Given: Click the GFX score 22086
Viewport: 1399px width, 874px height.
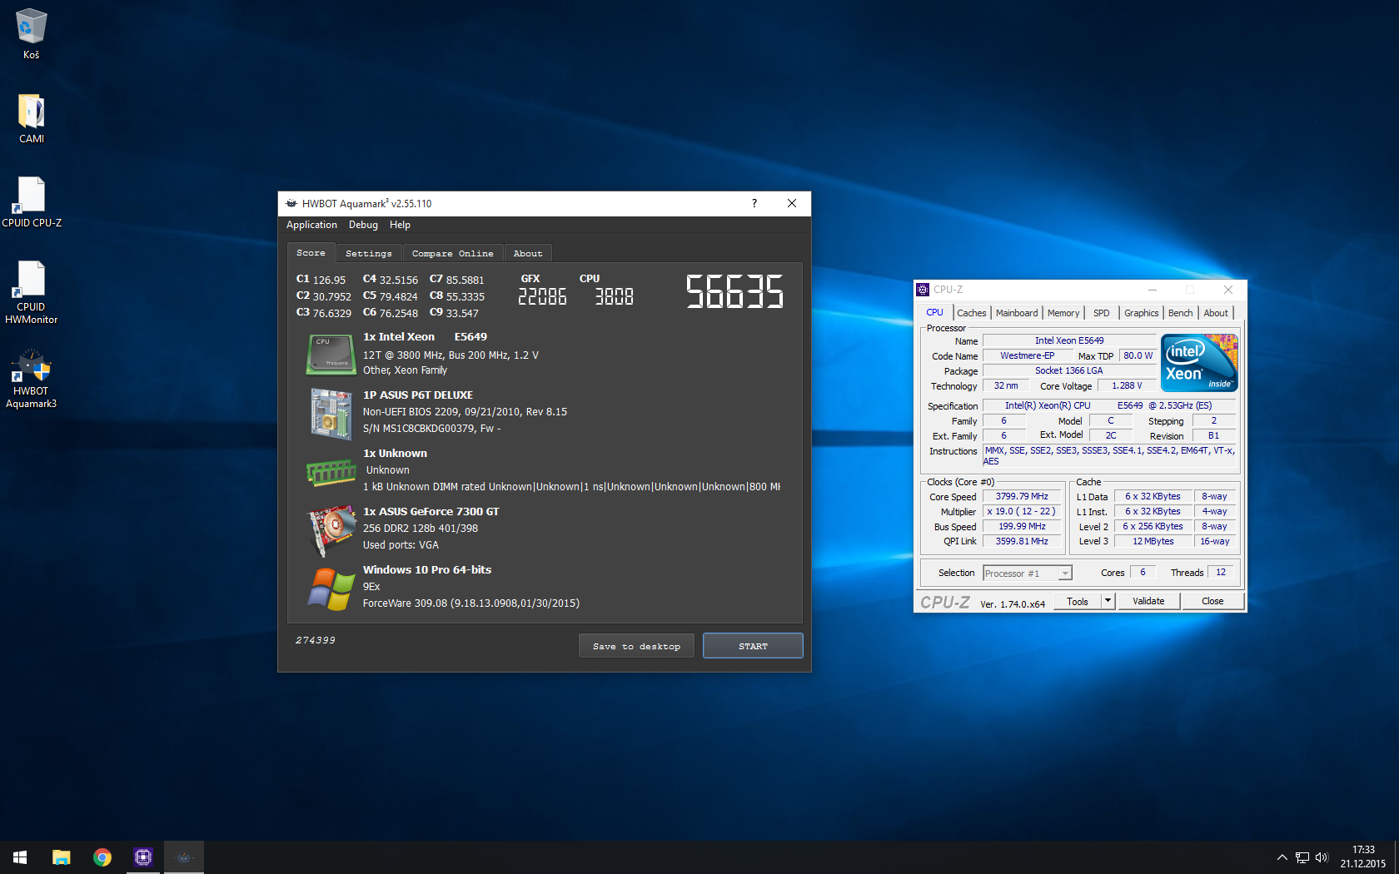Looking at the screenshot, I should 542,296.
